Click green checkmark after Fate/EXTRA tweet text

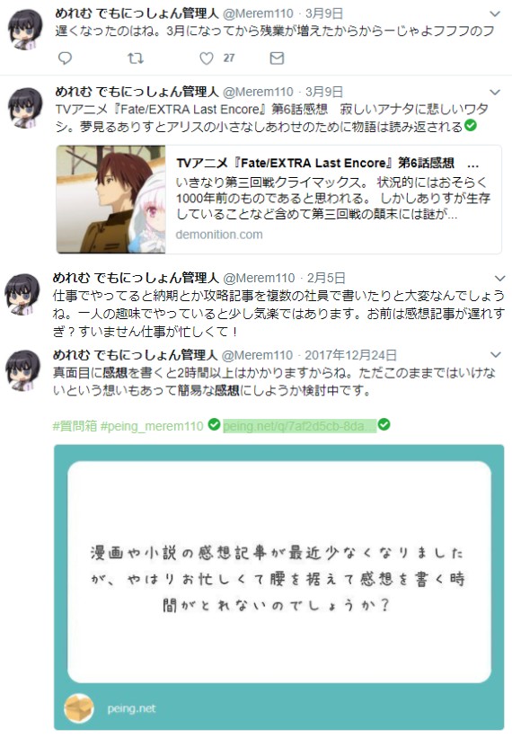click(x=471, y=125)
